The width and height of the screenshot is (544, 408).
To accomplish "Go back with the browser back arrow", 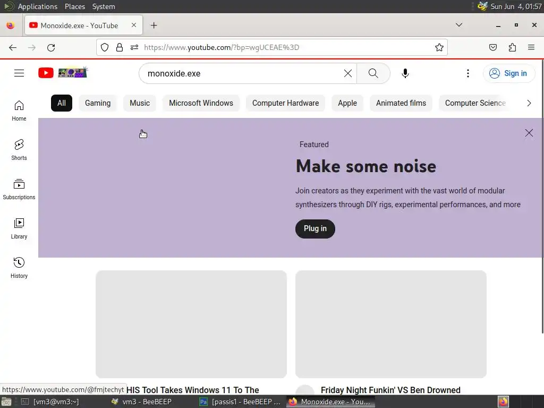I will click(13, 47).
